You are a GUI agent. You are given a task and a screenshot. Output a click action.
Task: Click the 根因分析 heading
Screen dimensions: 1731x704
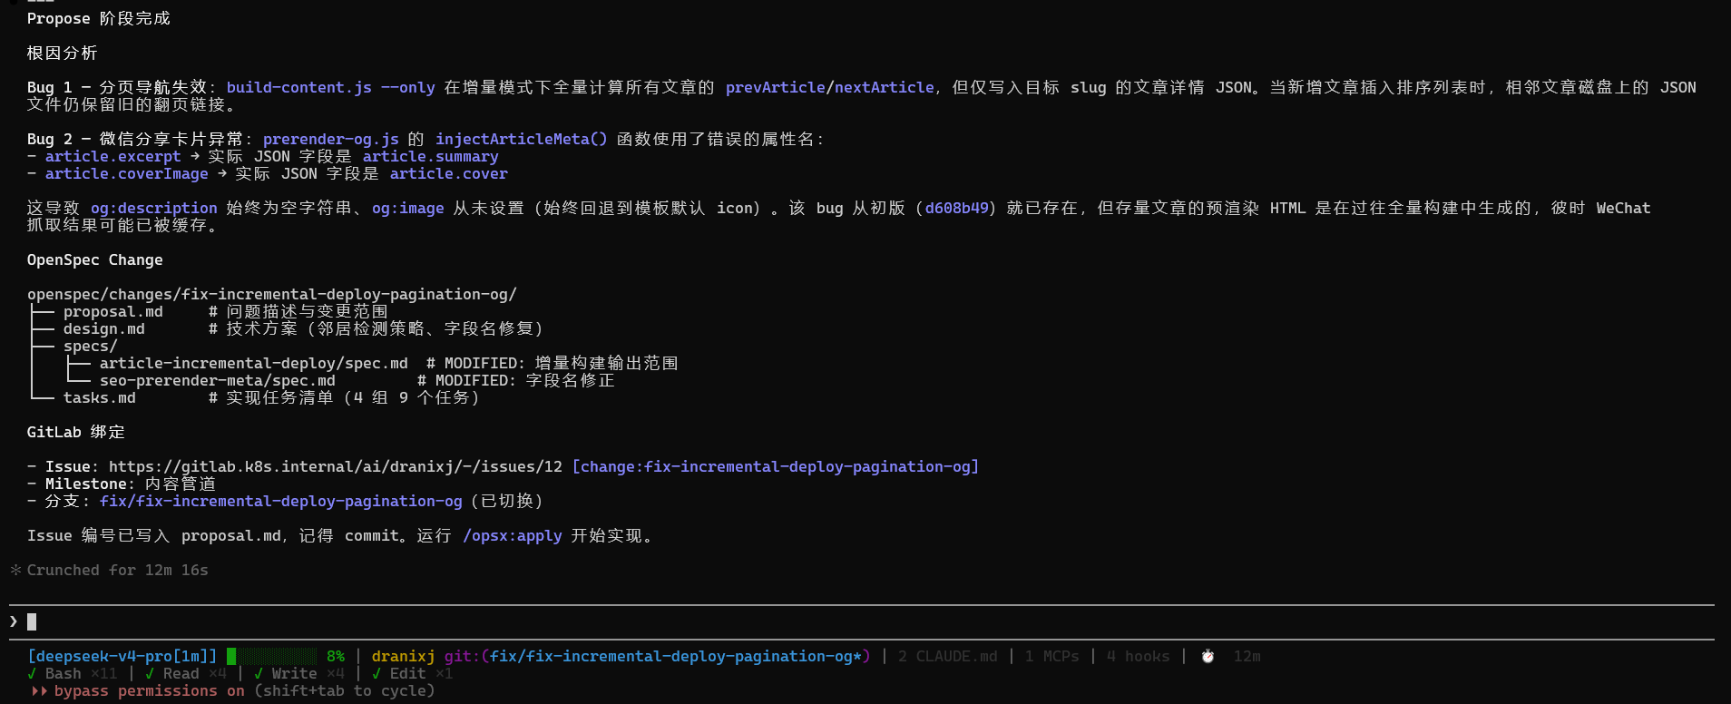[62, 53]
